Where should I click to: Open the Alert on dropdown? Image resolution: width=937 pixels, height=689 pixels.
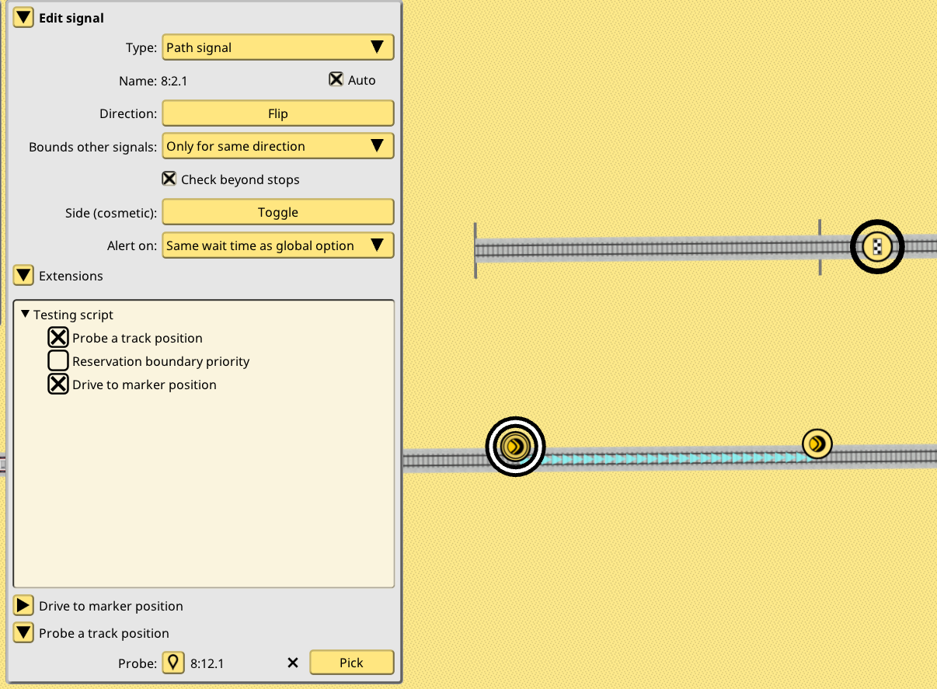pos(277,245)
